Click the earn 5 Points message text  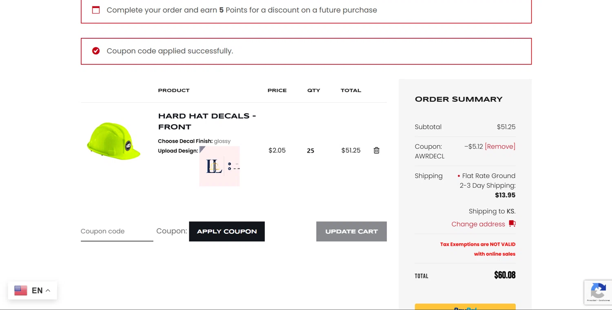(x=242, y=10)
